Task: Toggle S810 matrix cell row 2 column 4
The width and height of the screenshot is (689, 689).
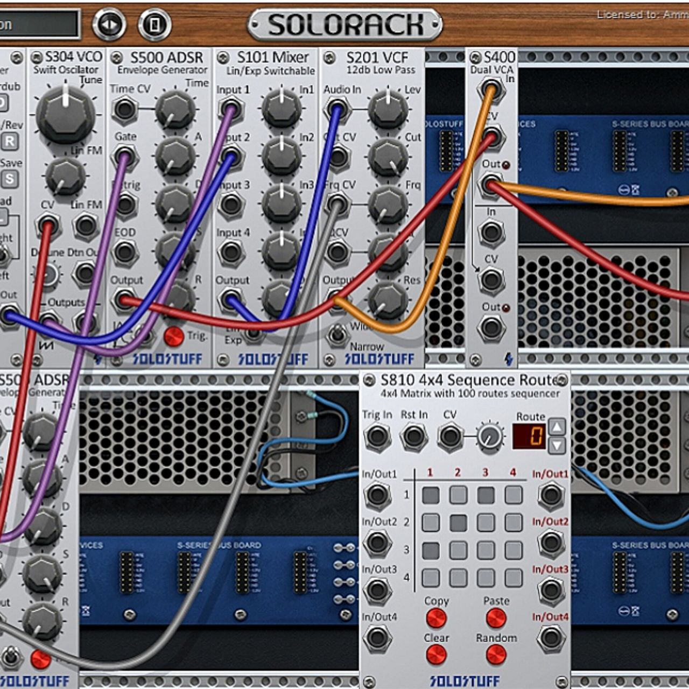Action: click(514, 523)
